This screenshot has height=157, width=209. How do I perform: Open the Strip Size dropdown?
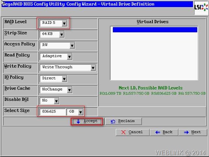(62, 35)
